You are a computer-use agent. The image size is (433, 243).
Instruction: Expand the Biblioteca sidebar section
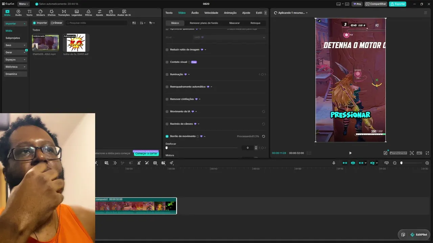16,67
